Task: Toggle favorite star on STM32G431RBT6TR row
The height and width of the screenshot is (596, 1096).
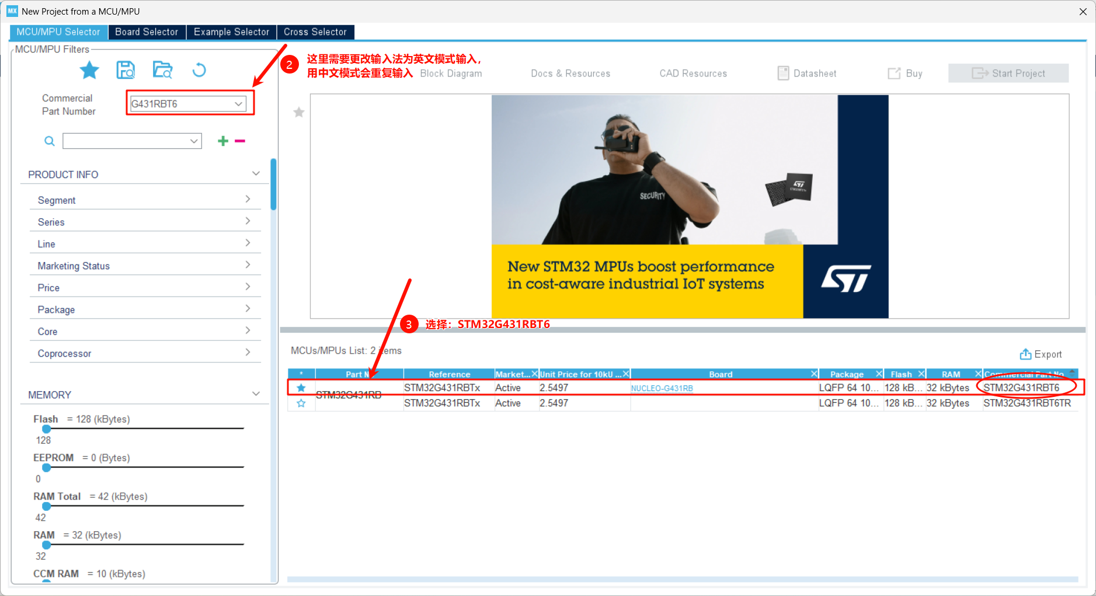Action: [x=301, y=403]
